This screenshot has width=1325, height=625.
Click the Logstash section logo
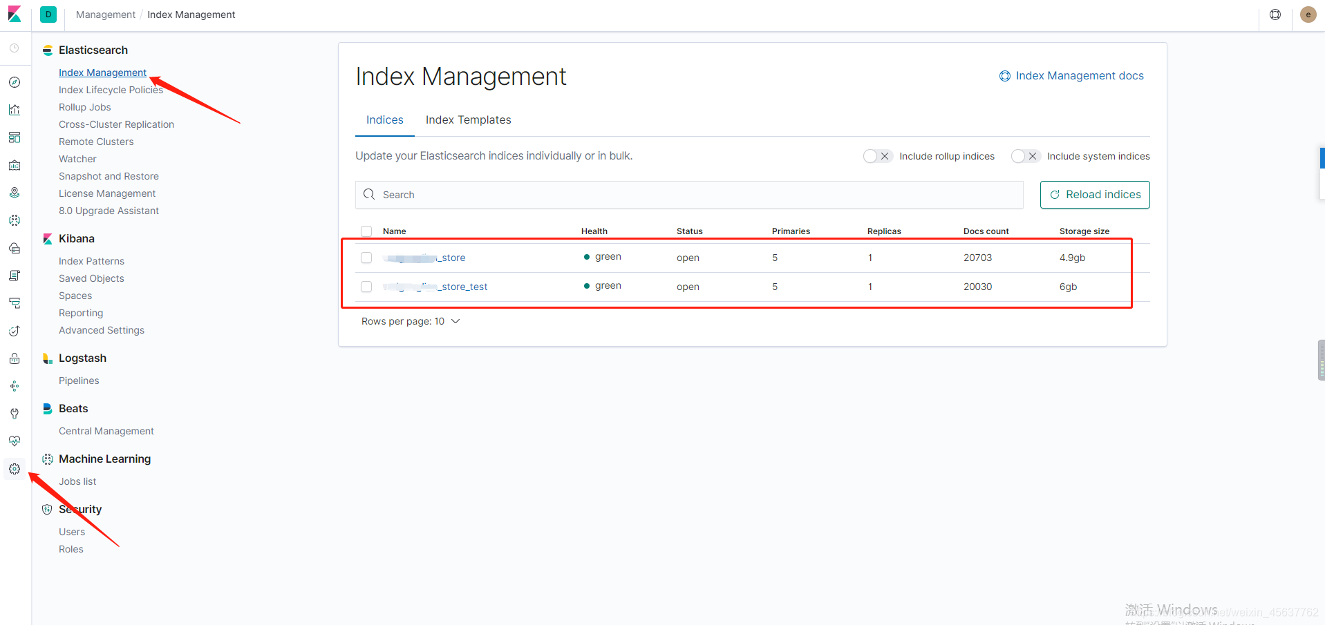(x=48, y=358)
